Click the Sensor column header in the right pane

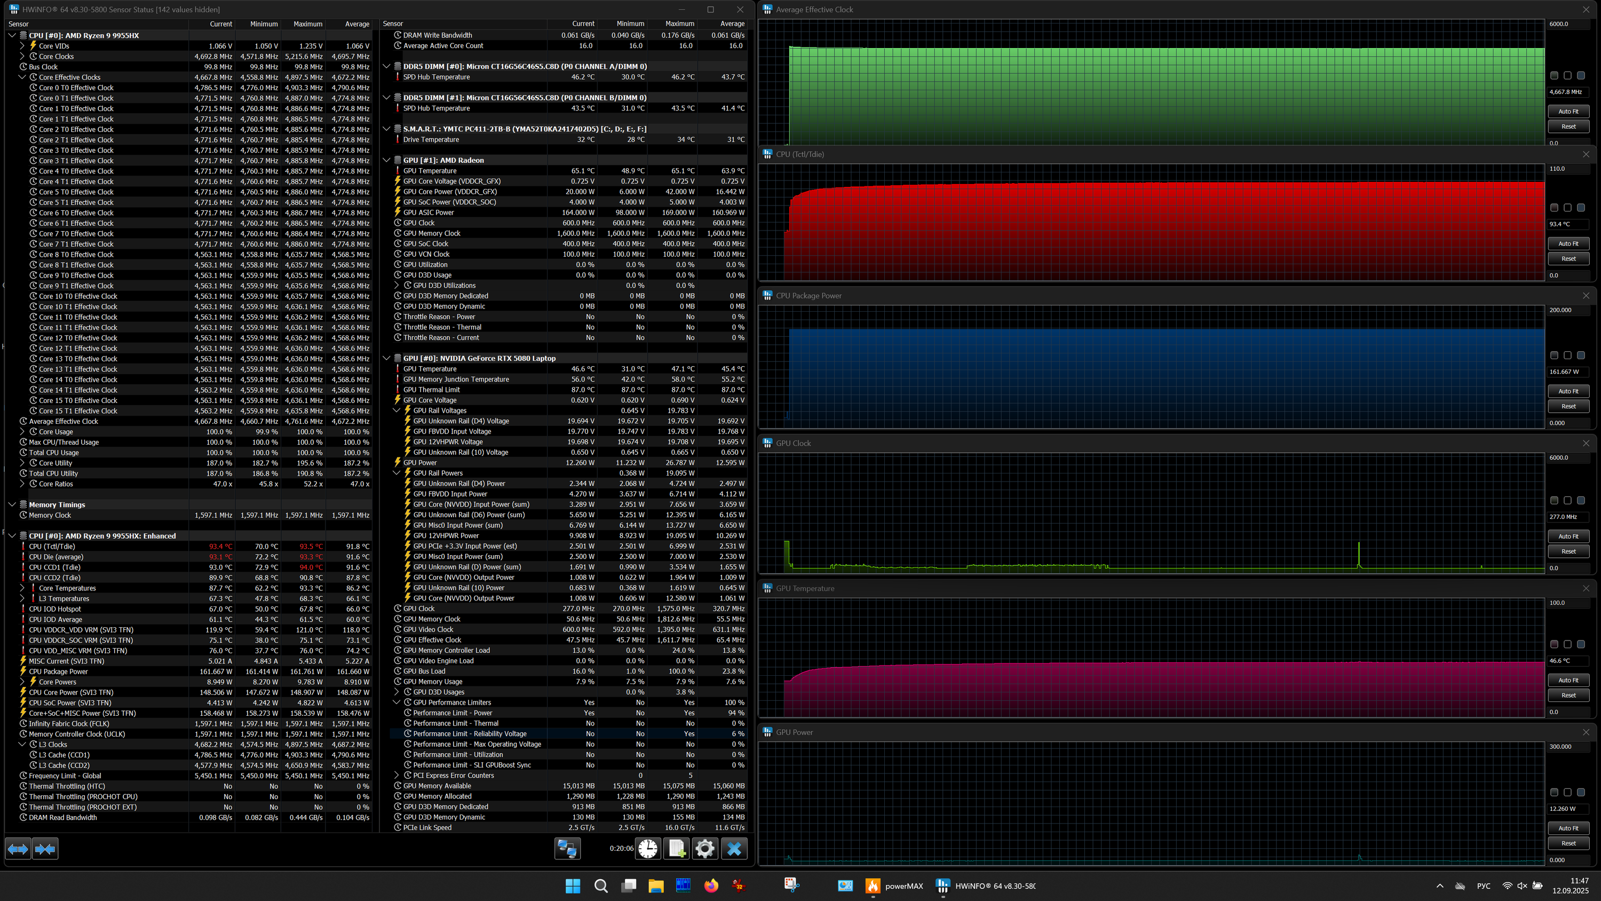tap(393, 23)
